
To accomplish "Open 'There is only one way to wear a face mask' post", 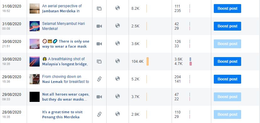I will [x=66, y=44].
